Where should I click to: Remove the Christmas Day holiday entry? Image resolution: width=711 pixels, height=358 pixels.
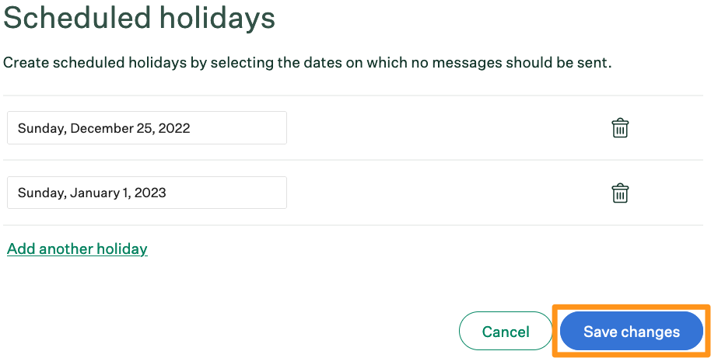tap(620, 128)
